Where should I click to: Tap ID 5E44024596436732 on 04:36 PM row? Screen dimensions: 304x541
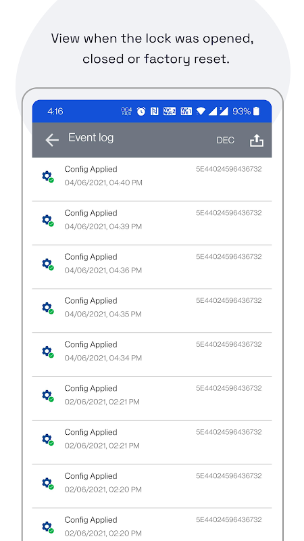(229, 257)
